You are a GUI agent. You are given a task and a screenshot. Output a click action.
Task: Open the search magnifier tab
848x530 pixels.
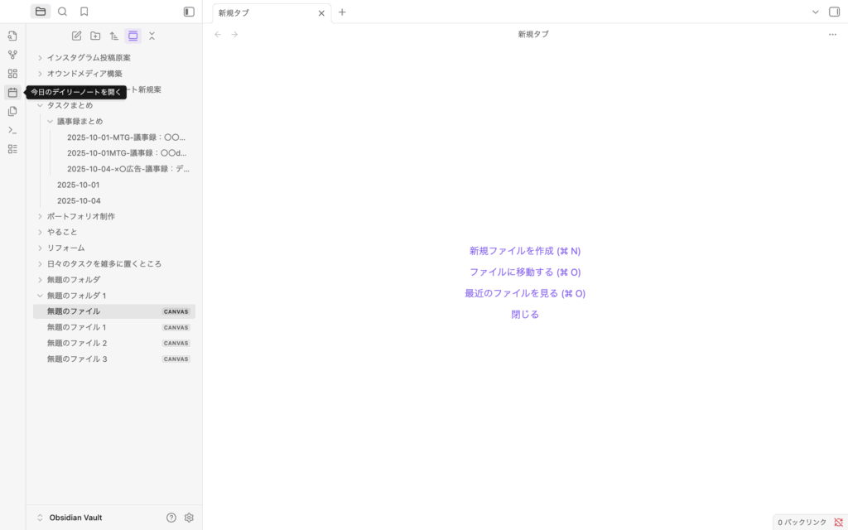pos(62,12)
